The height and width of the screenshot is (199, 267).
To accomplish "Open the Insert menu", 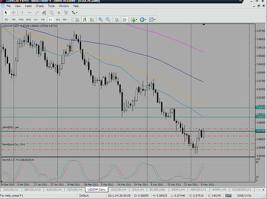I will pyautogui.click(x=28, y=6).
